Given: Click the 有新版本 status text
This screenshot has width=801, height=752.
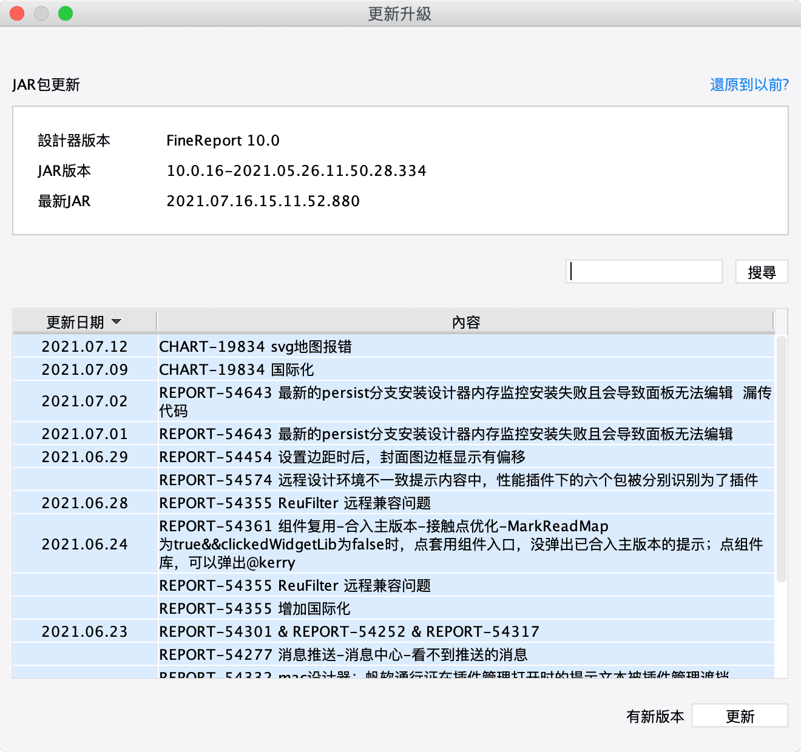Looking at the screenshot, I should 655,716.
